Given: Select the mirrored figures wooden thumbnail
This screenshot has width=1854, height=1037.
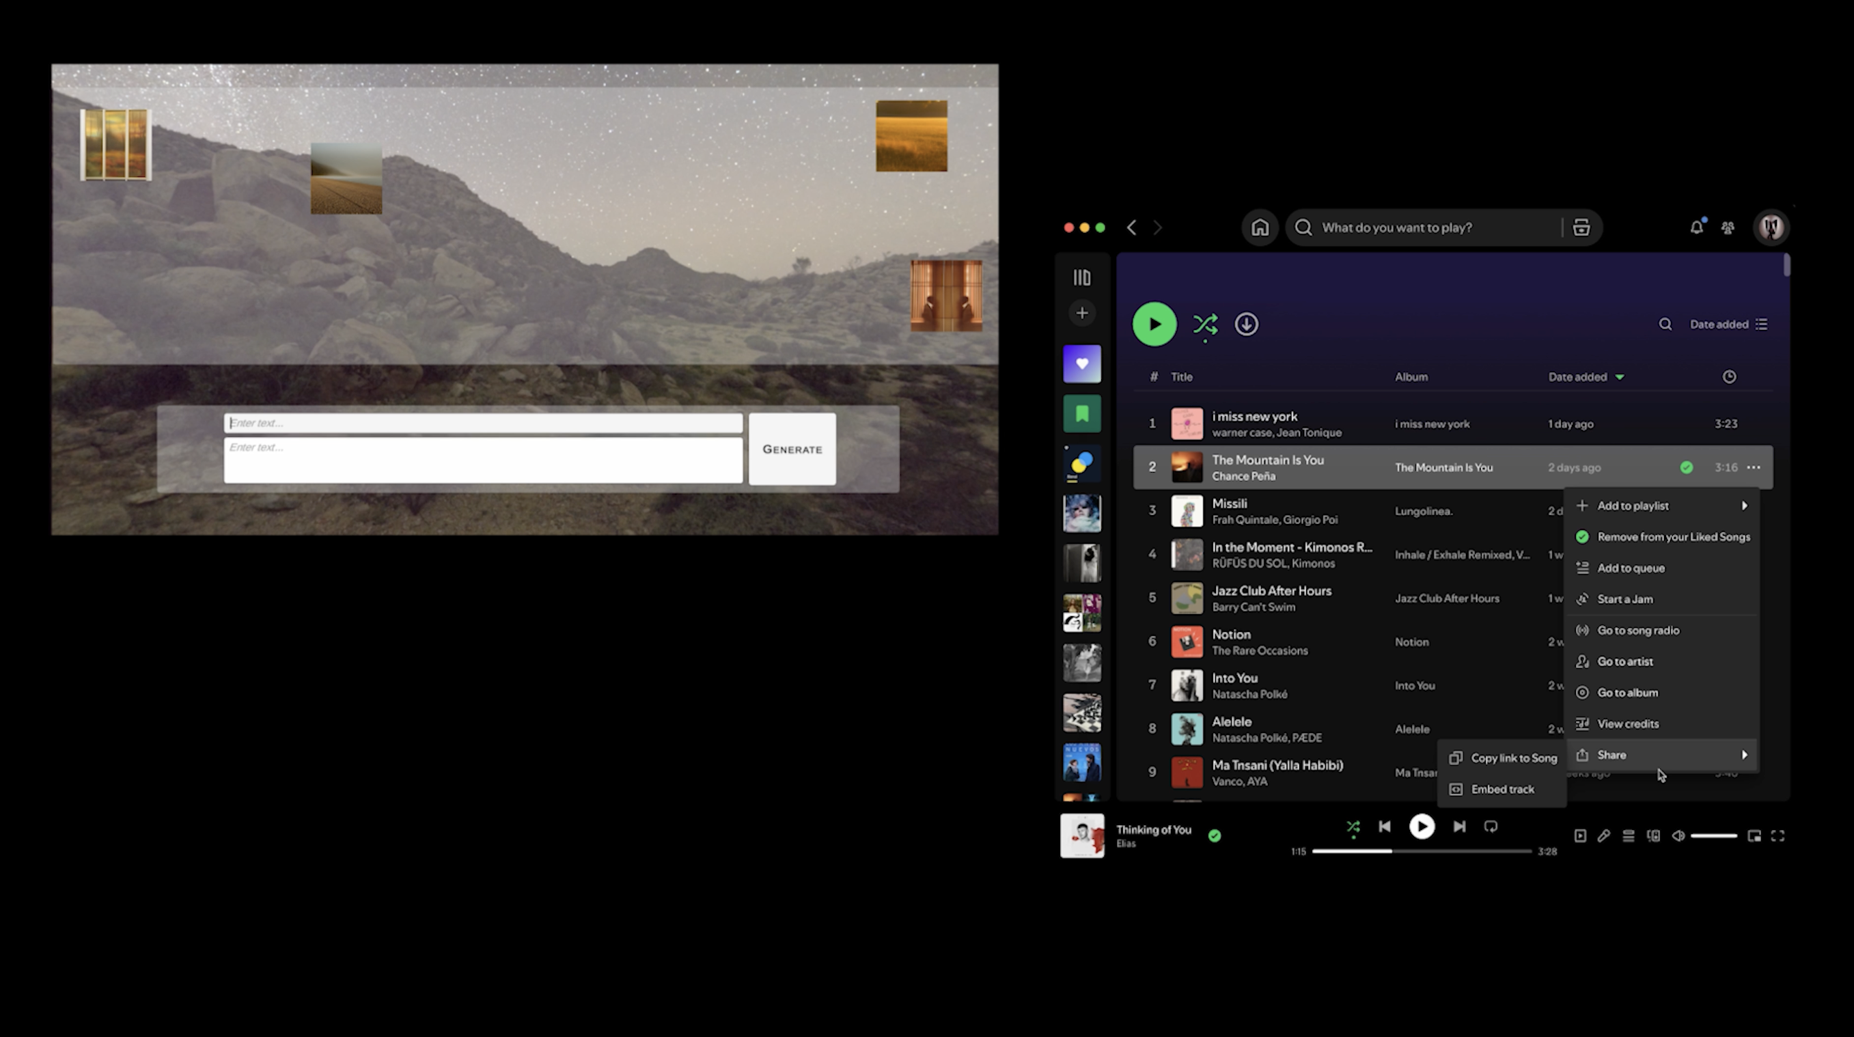Looking at the screenshot, I should coord(946,296).
